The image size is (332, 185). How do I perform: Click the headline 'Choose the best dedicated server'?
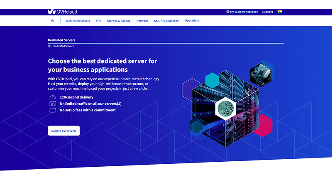tap(103, 65)
